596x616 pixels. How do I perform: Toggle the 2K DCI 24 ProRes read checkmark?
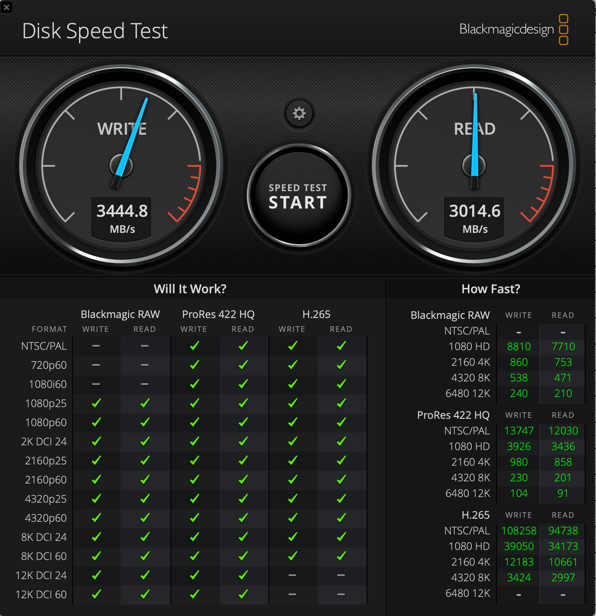pyautogui.click(x=243, y=441)
